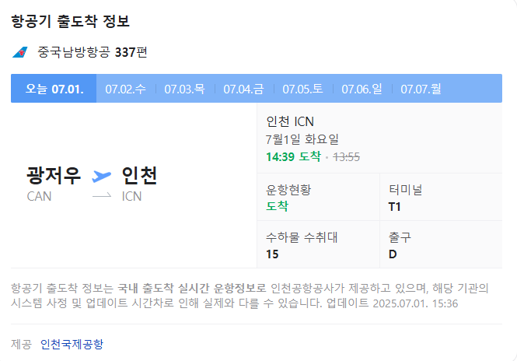
Task: Click the China Southern Airlines logo icon
Action: 19,52
